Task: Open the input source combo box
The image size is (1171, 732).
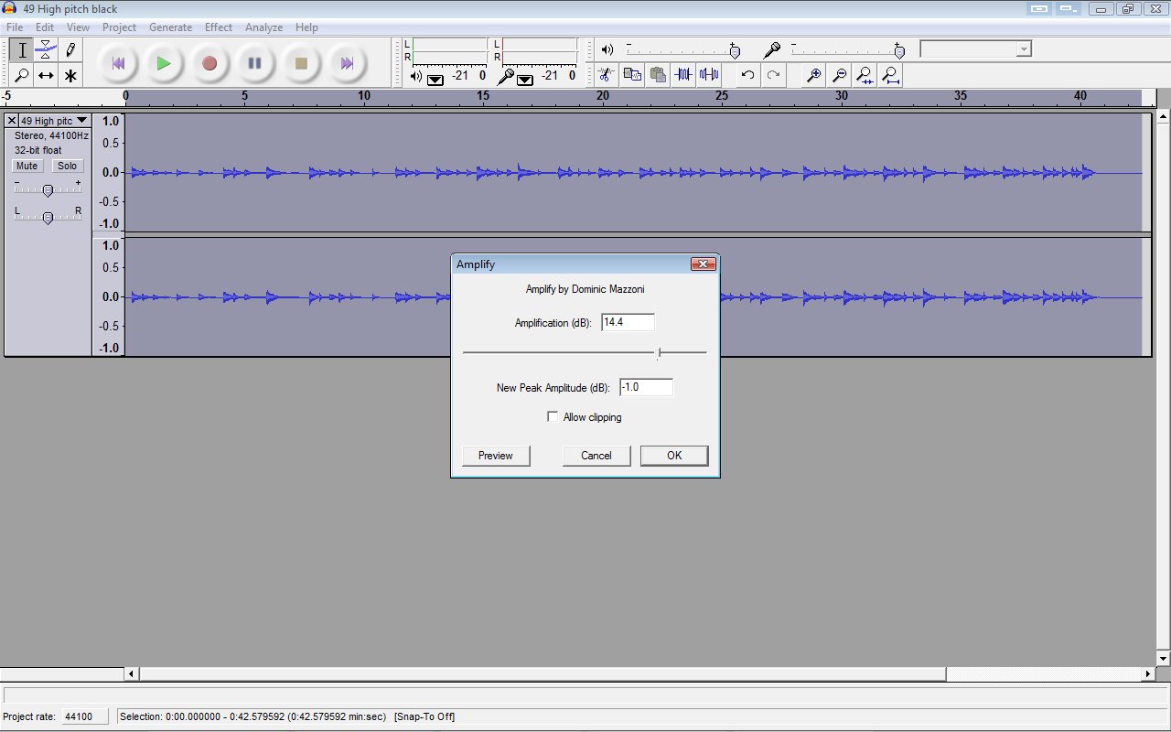Action: 975,49
